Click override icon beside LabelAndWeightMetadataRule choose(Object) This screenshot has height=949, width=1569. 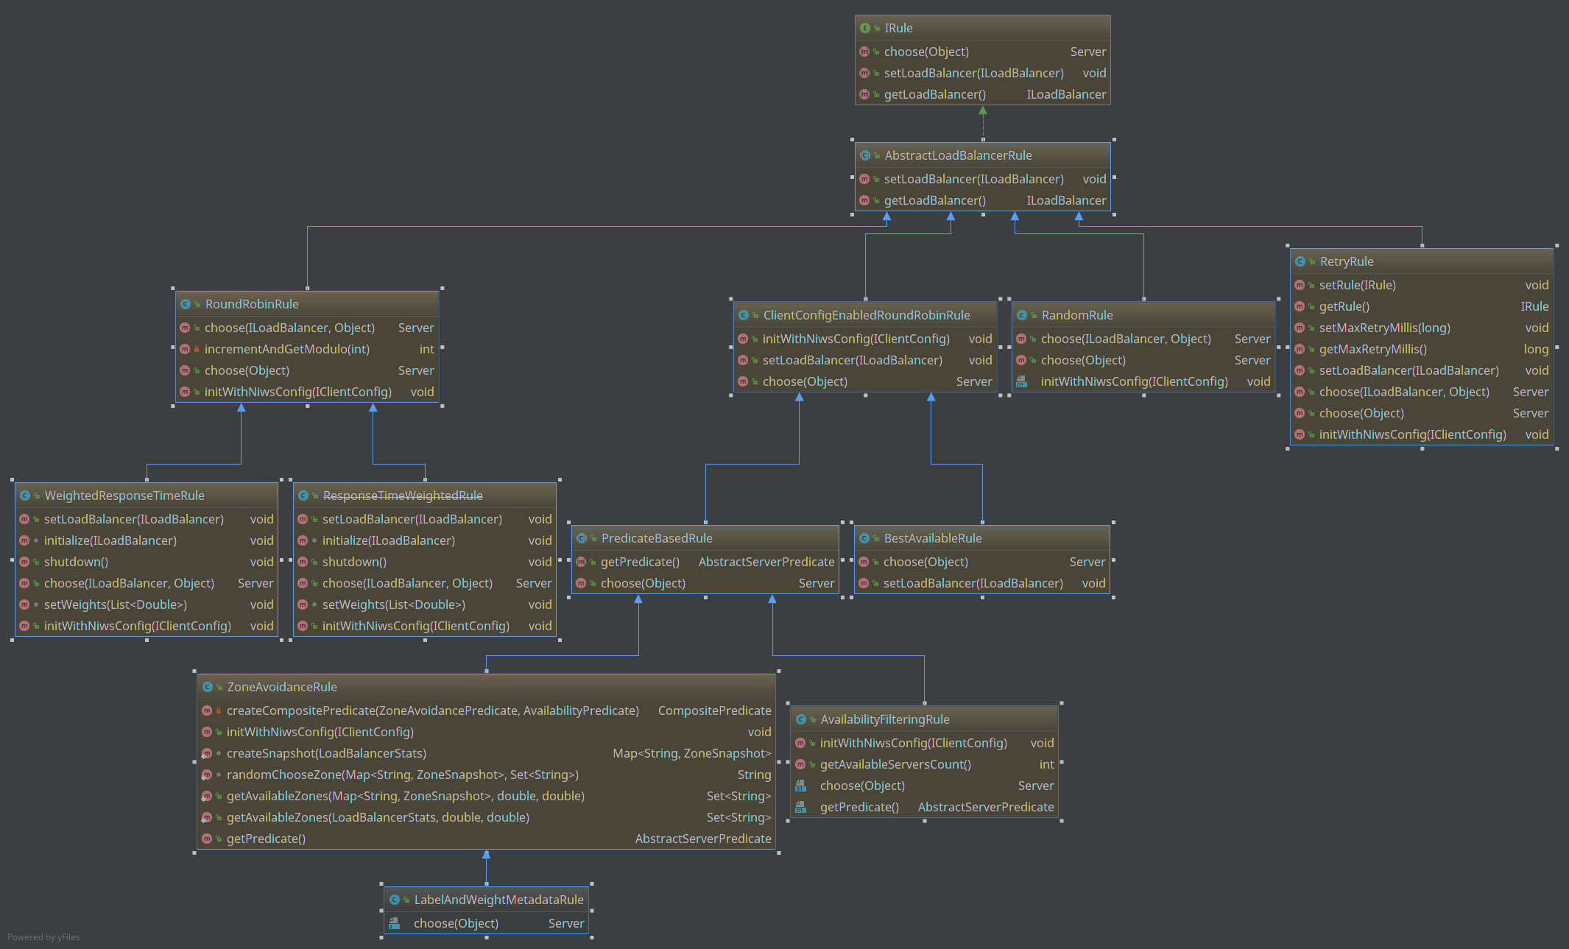(394, 923)
